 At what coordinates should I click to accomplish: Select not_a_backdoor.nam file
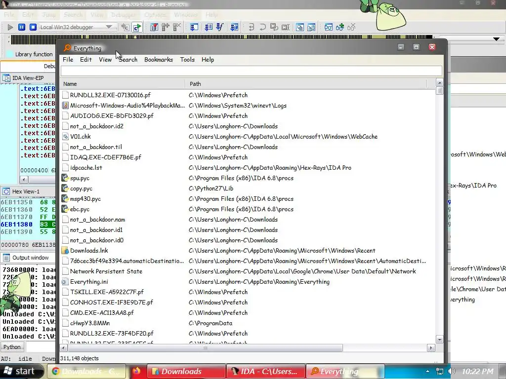pyautogui.click(x=97, y=220)
